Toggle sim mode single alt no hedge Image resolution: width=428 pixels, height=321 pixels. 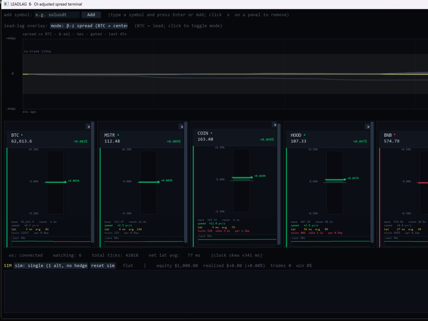click(x=51, y=265)
